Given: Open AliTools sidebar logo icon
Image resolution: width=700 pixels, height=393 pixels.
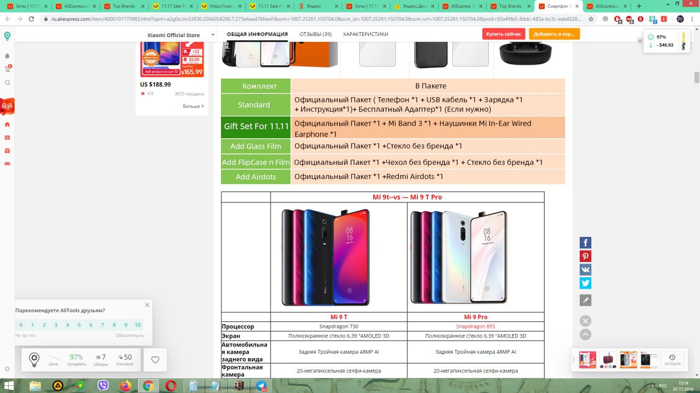Looking at the screenshot, I should (x=7, y=37).
